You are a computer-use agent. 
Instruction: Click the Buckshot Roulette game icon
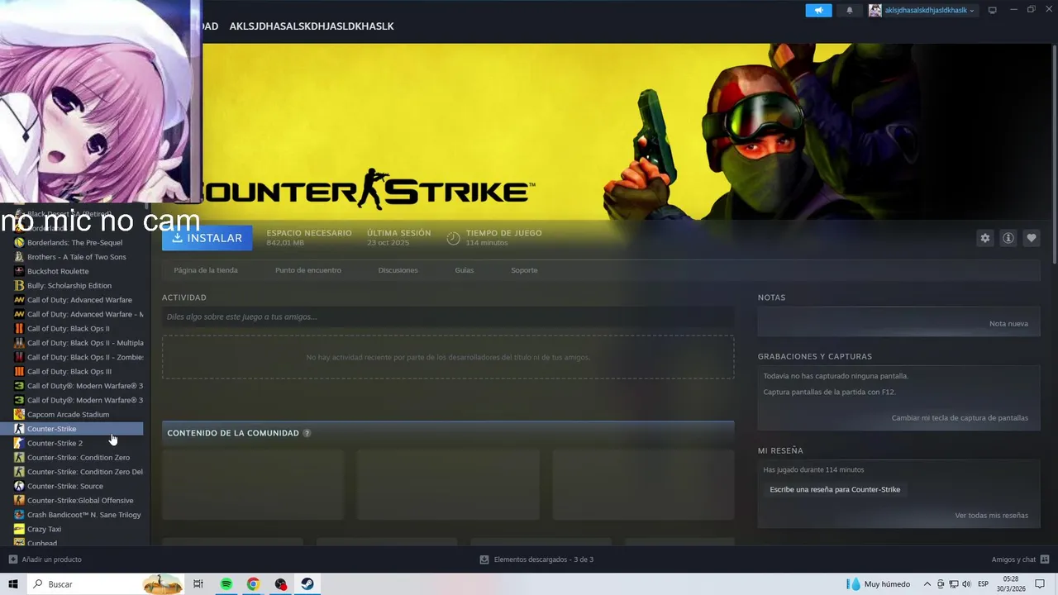(x=19, y=271)
